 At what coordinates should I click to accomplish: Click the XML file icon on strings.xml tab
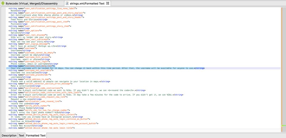click(x=67, y=3)
